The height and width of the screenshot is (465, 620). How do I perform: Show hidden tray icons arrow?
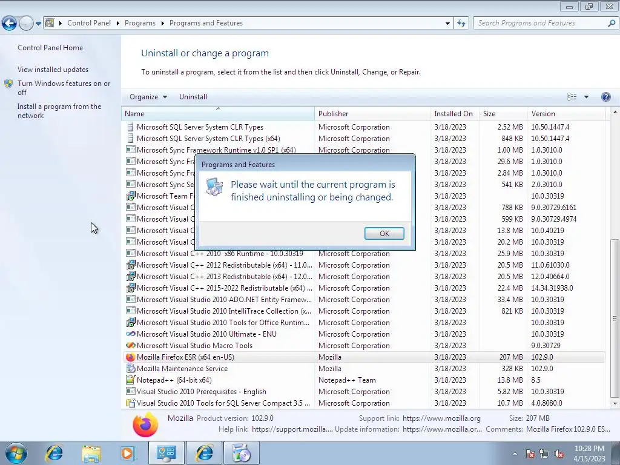click(x=515, y=453)
